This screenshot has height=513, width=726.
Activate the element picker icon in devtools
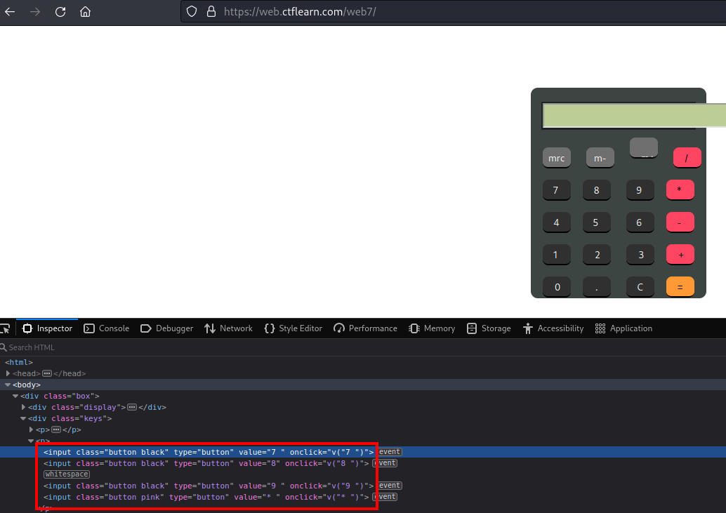click(x=5, y=328)
